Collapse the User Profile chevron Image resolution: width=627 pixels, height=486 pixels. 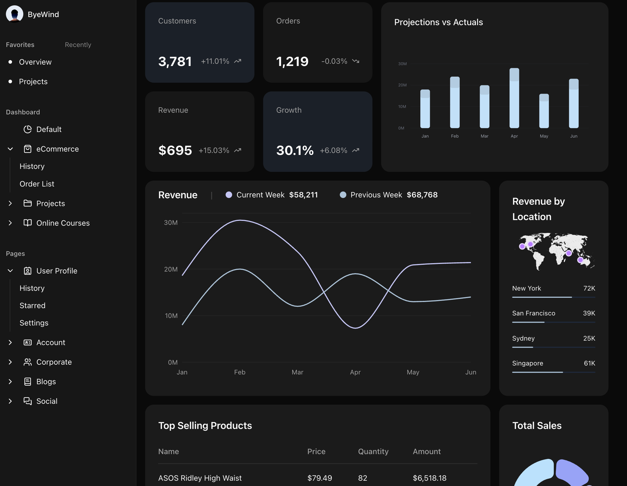point(10,271)
